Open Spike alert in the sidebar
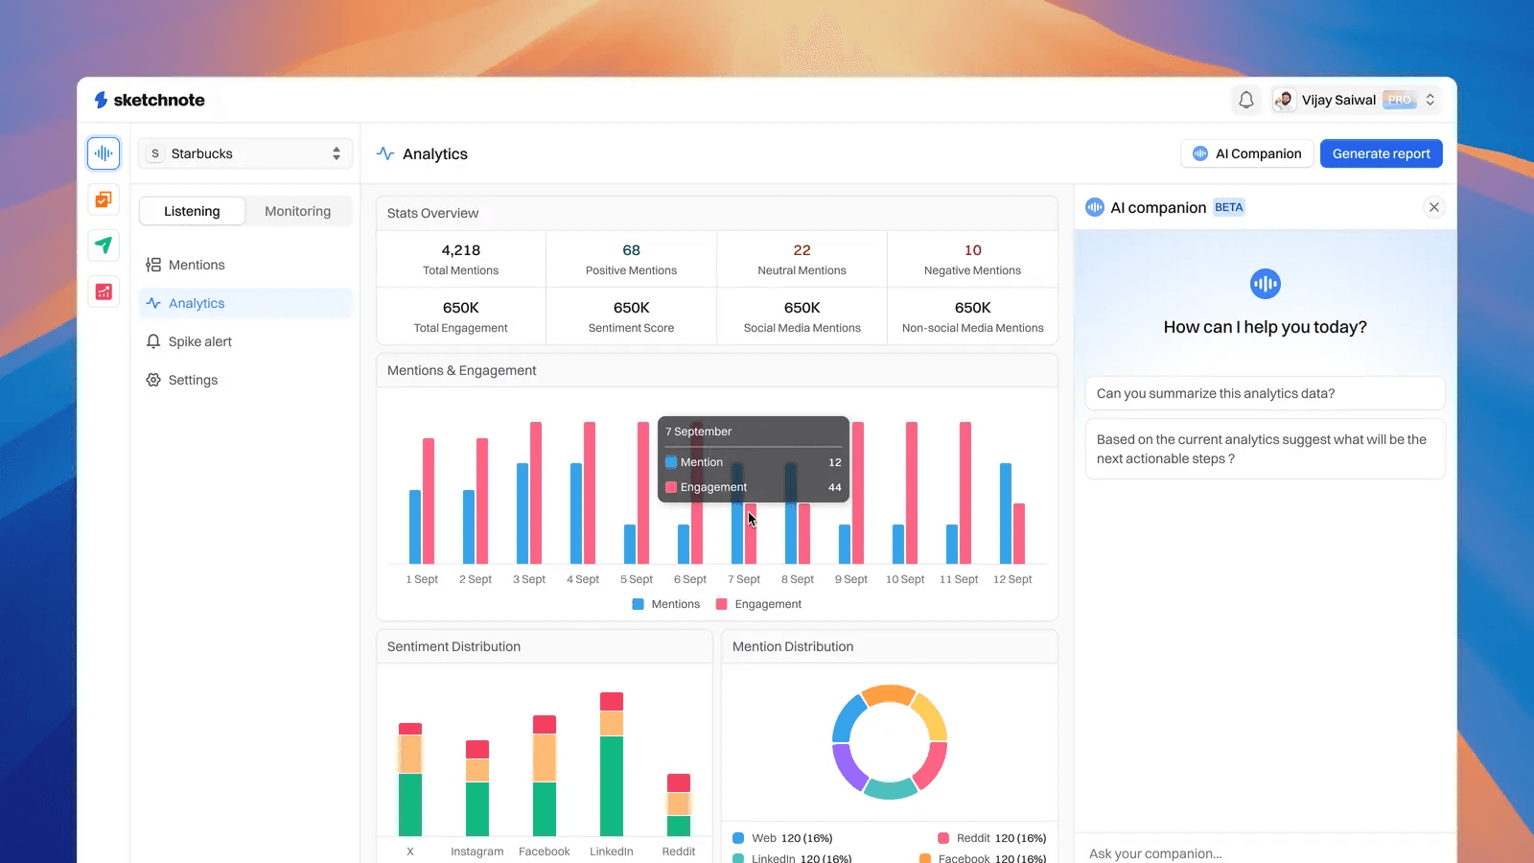Viewport: 1534px width, 863px height. [245, 341]
